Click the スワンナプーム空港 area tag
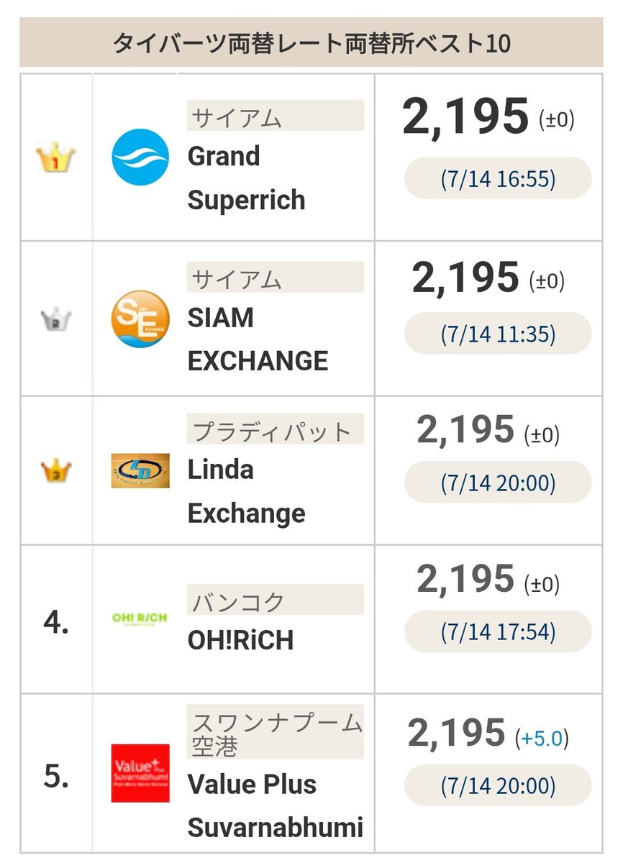623x863 pixels. tap(276, 733)
